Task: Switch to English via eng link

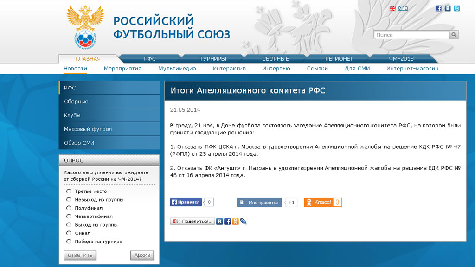Action: [403, 8]
